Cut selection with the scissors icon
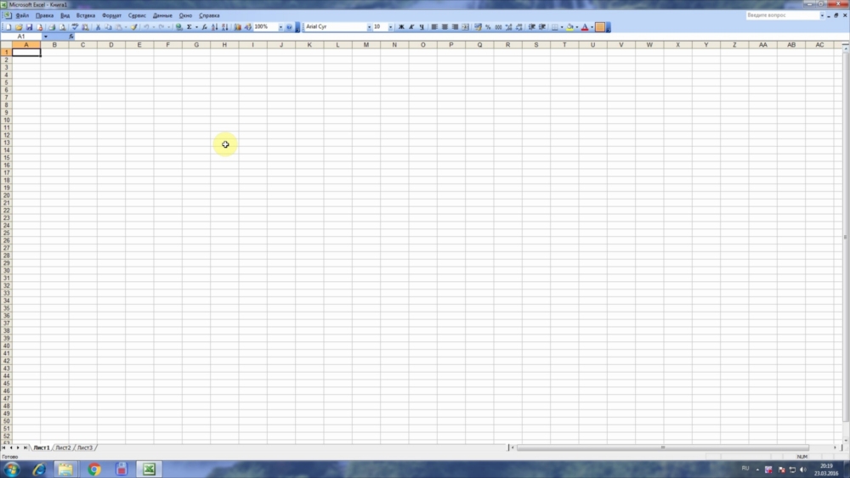Screen dimensions: 850x478 (x=98, y=27)
